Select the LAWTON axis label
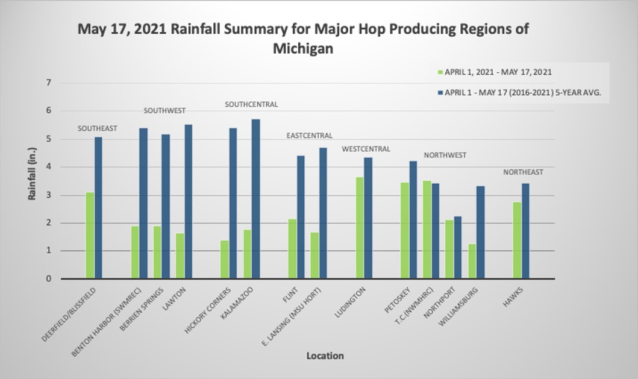 [174, 298]
